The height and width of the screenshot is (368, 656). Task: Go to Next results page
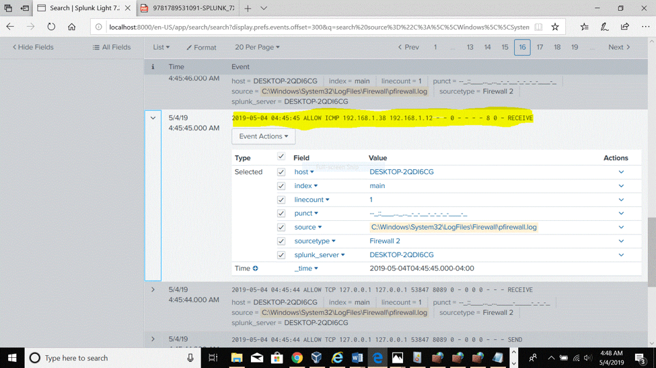pyautogui.click(x=619, y=47)
